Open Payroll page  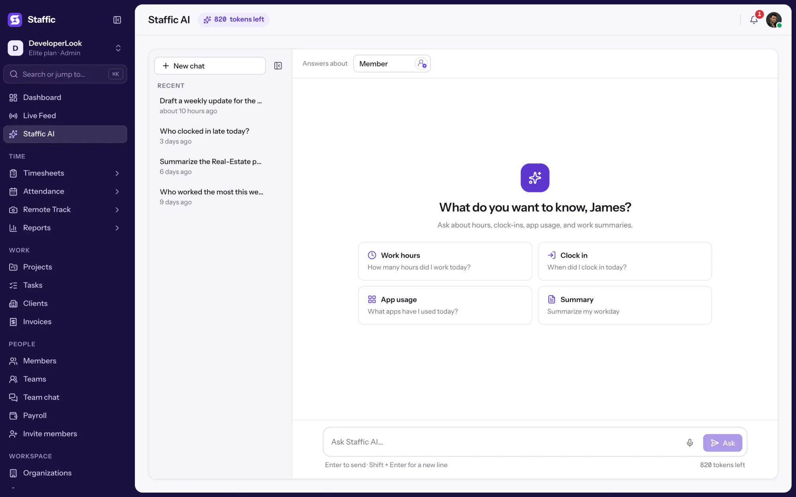click(x=65, y=416)
